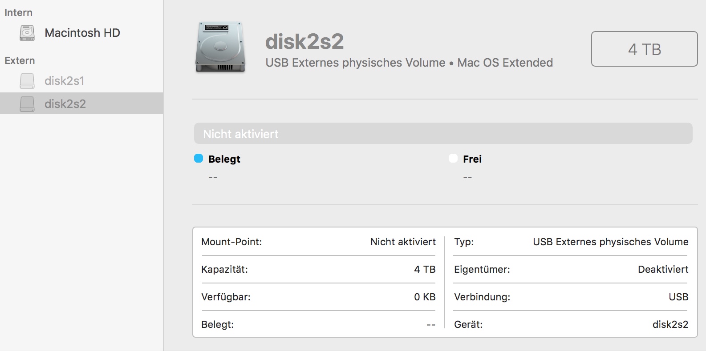The image size is (706, 351).
Task: Click the Verbindung row showing USB
Action: [571, 297]
